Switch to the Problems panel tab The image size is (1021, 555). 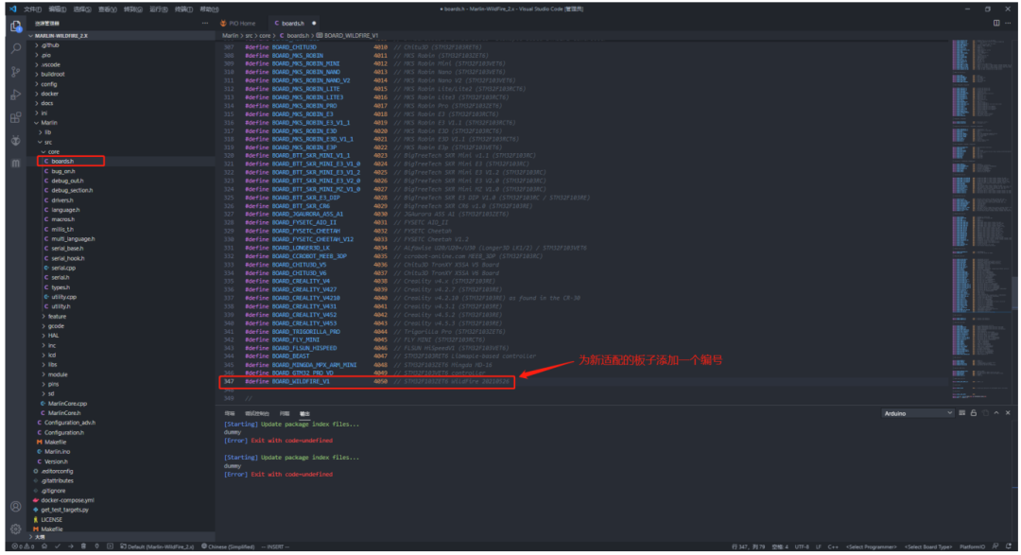point(285,413)
